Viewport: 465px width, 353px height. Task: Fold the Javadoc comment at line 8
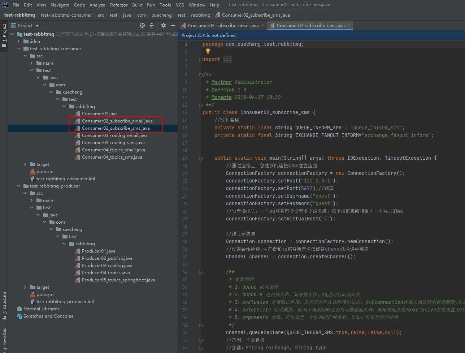tap(201, 75)
